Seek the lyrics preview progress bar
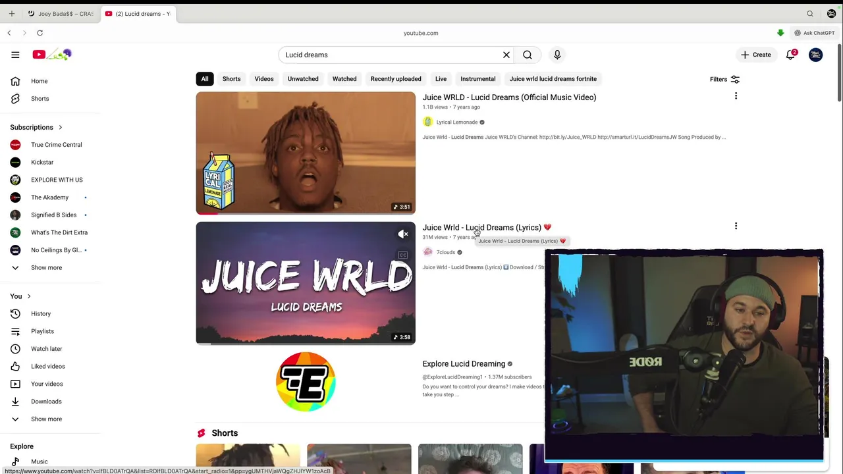843x474 pixels. click(x=306, y=344)
